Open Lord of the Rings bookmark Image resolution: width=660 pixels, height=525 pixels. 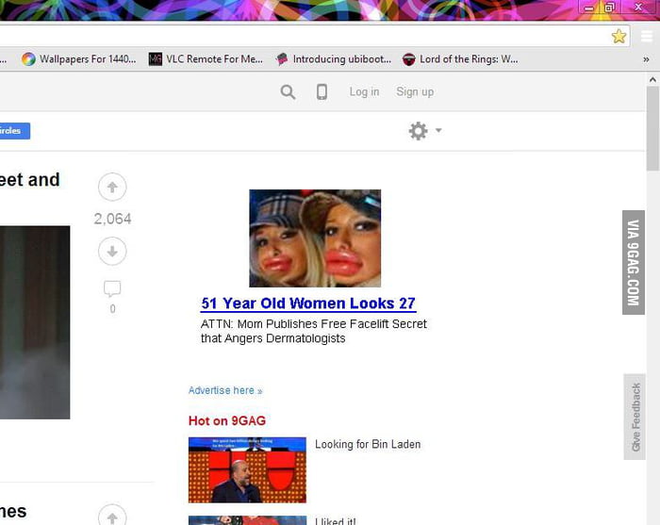coord(459,58)
